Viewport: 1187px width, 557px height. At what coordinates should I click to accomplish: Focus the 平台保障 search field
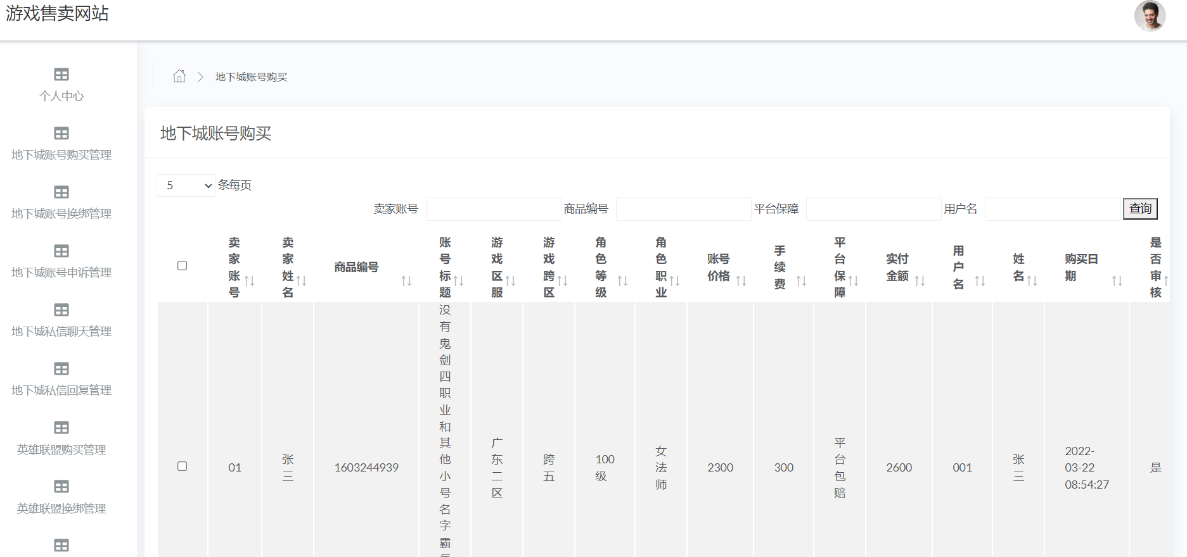pos(873,209)
